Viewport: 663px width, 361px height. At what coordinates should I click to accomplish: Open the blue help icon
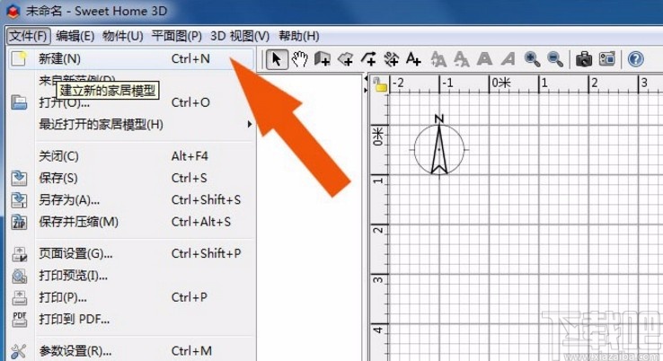click(x=635, y=59)
